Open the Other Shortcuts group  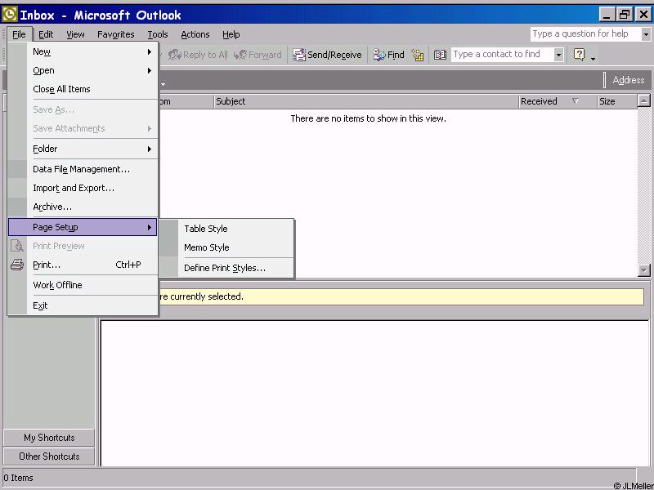[49, 457]
